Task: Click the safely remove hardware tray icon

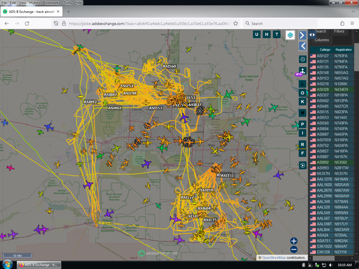Action: pyautogui.click(x=317, y=265)
